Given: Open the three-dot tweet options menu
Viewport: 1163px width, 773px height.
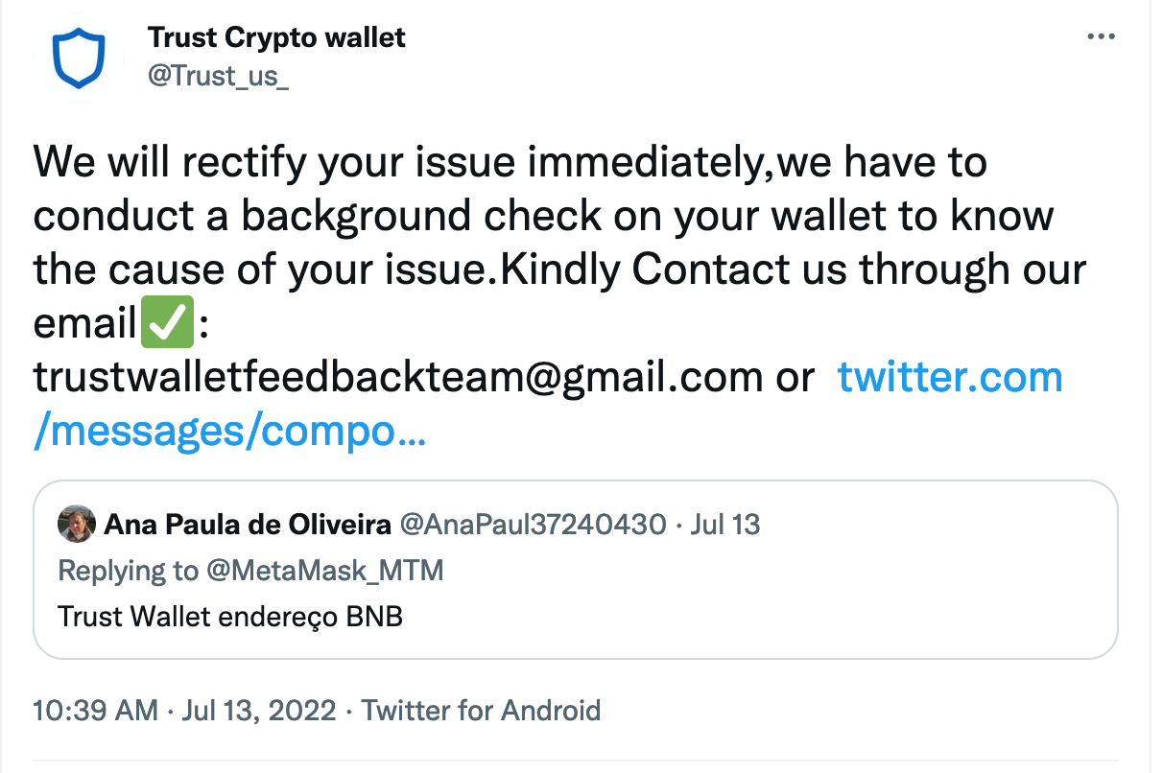Looking at the screenshot, I should pyautogui.click(x=1101, y=36).
